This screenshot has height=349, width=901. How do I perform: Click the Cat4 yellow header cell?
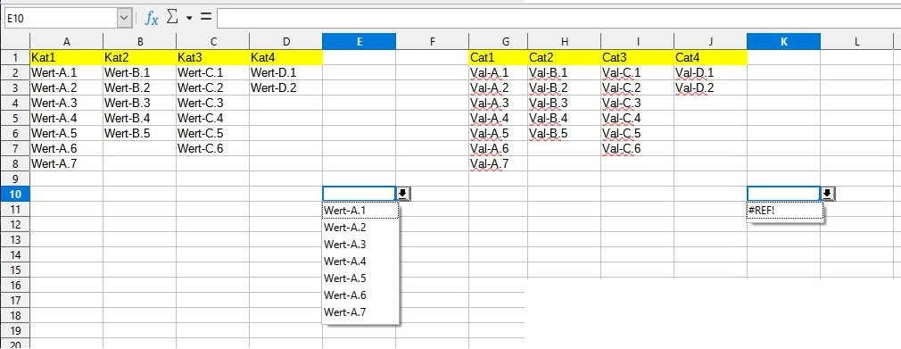[x=710, y=57]
